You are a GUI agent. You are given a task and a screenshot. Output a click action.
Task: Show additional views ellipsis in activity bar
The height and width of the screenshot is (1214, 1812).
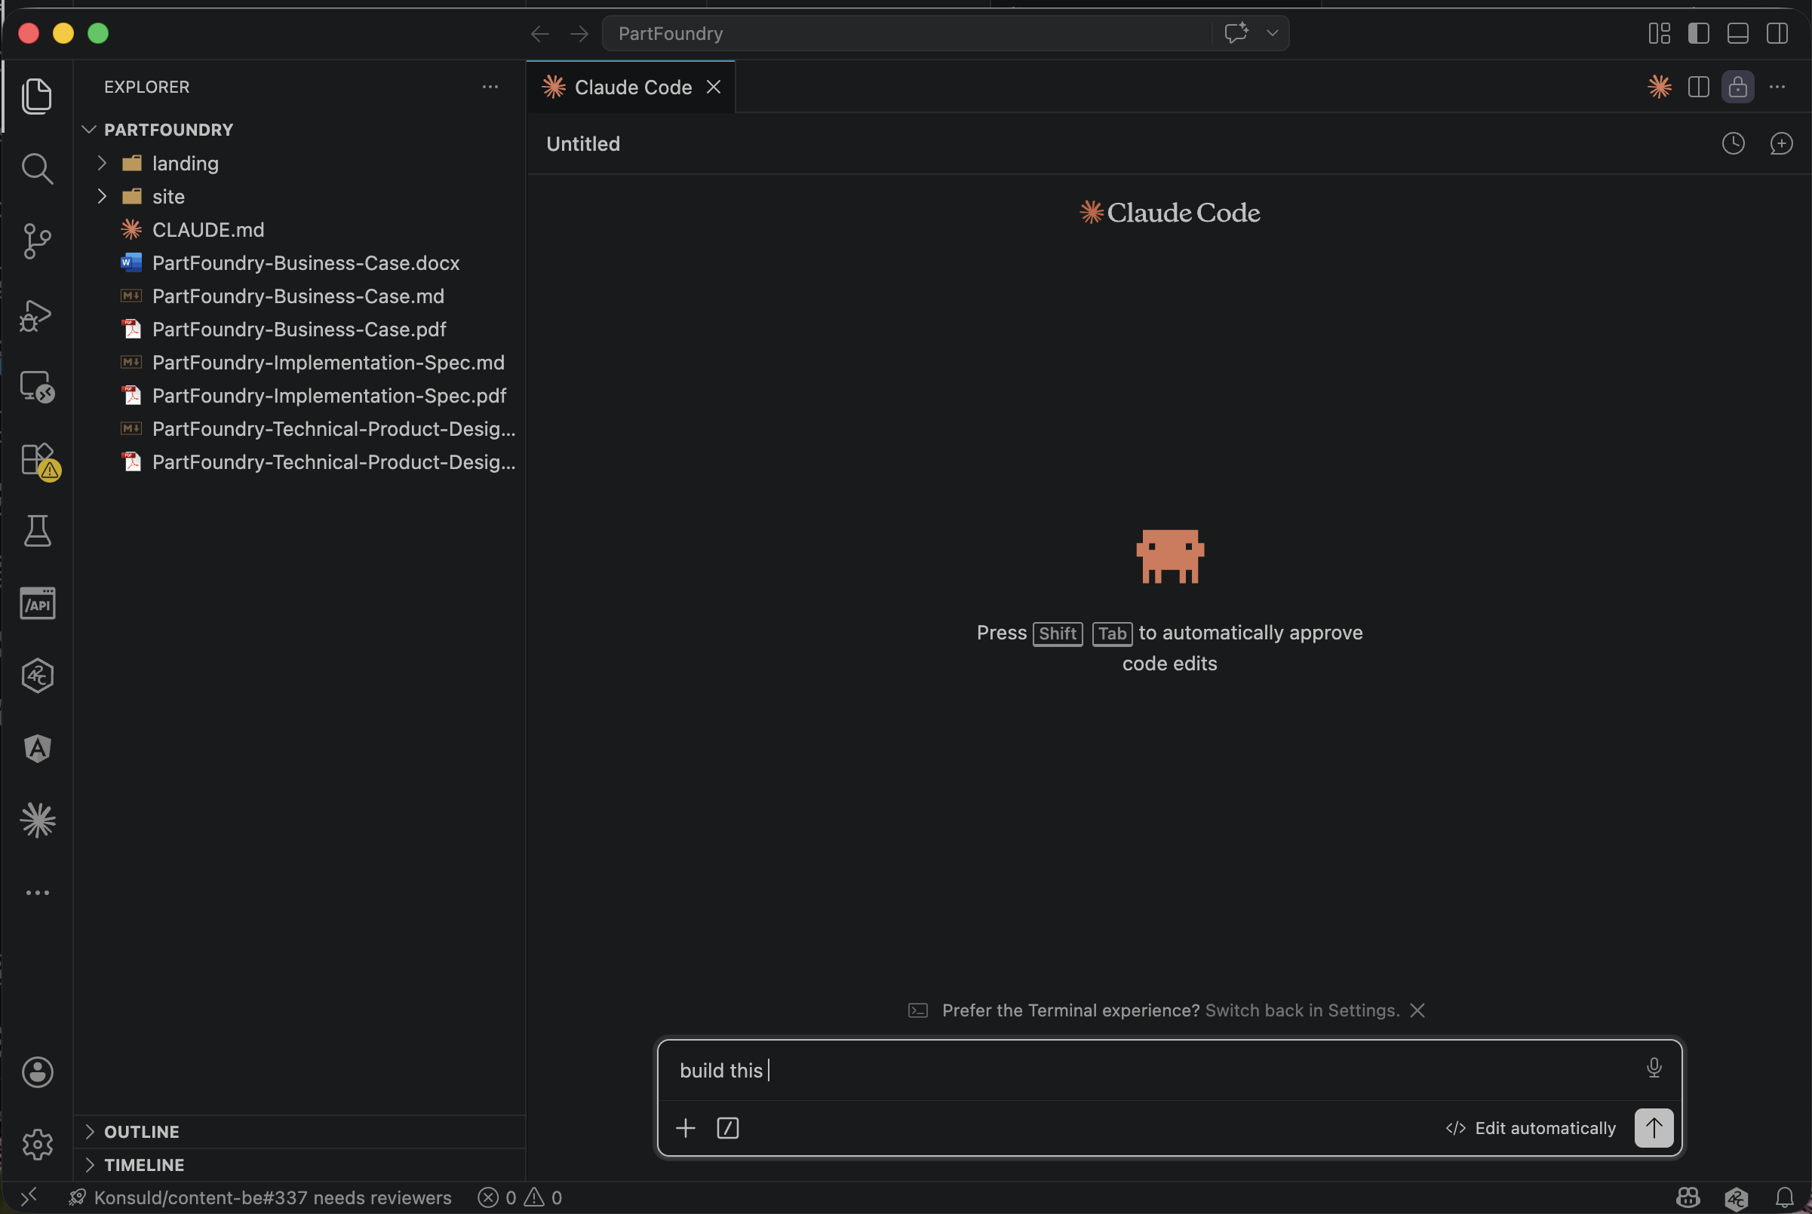pyautogui.click(x=37, y=893)
